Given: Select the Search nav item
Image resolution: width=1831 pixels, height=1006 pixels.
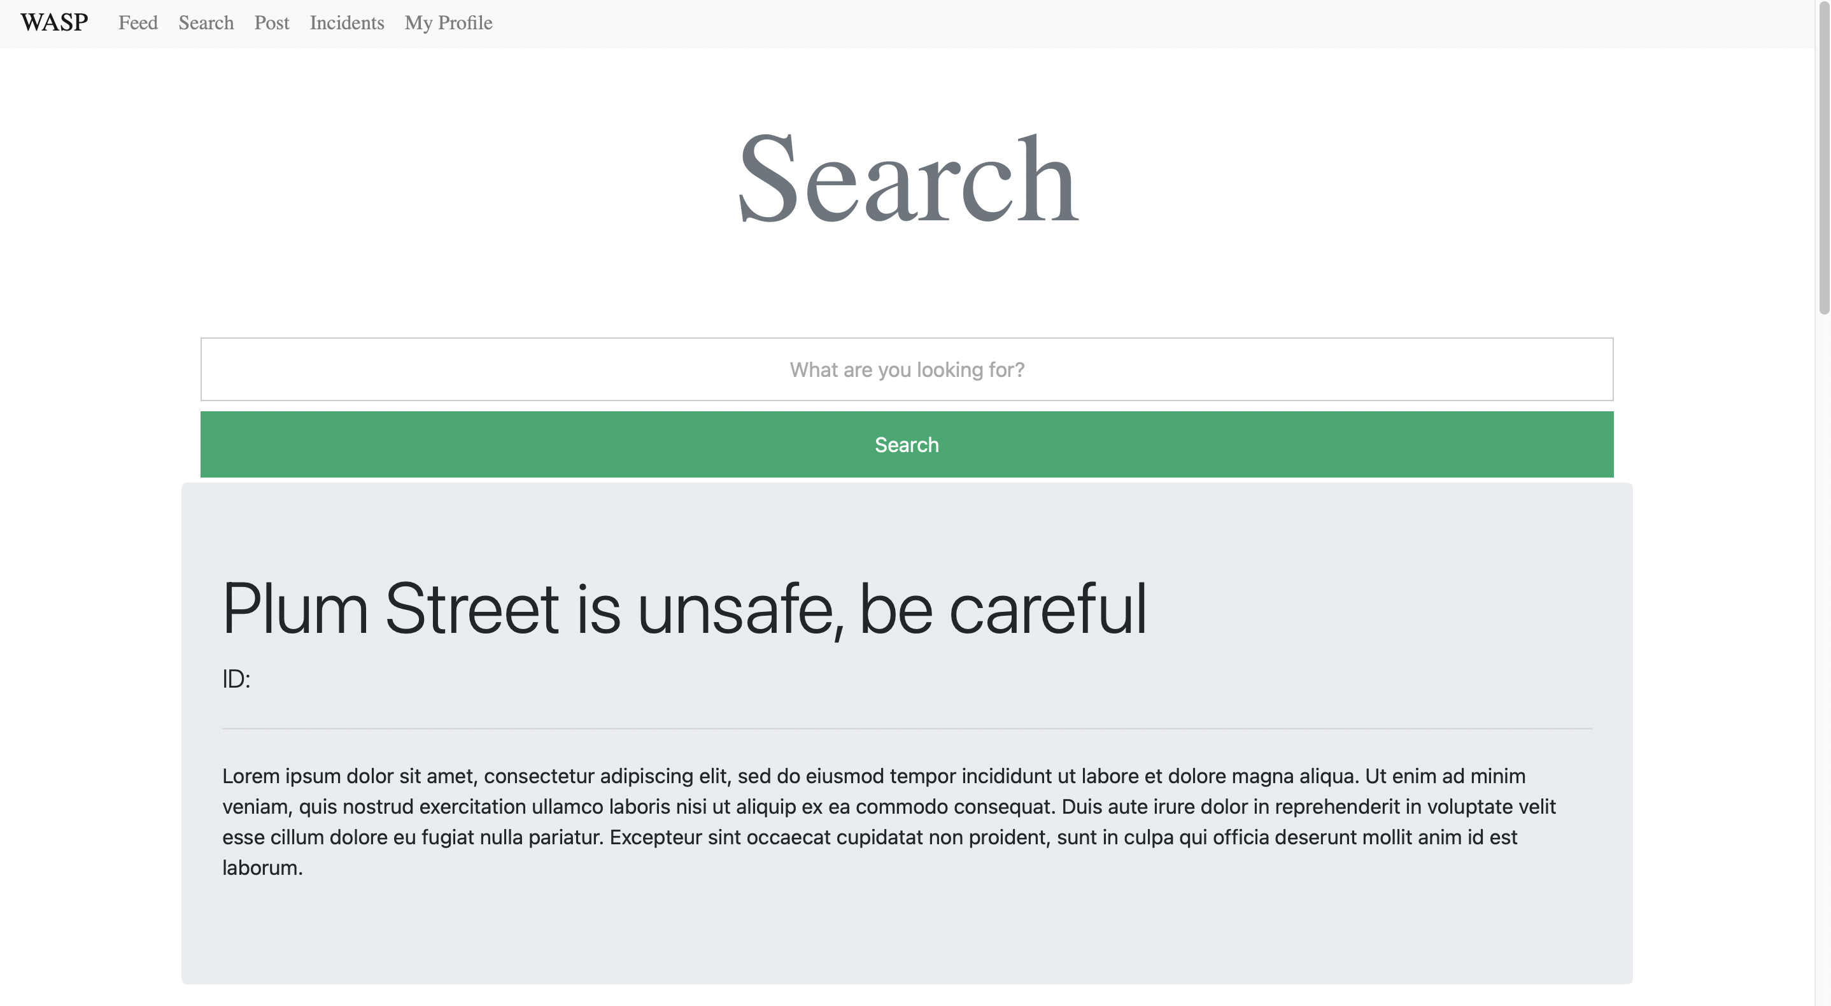Looking at the screenshot, I should [x=206, y=23].
